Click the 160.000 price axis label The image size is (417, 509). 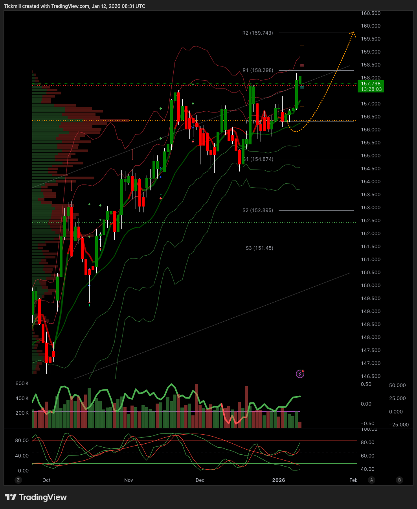click(x=371, y=26)
